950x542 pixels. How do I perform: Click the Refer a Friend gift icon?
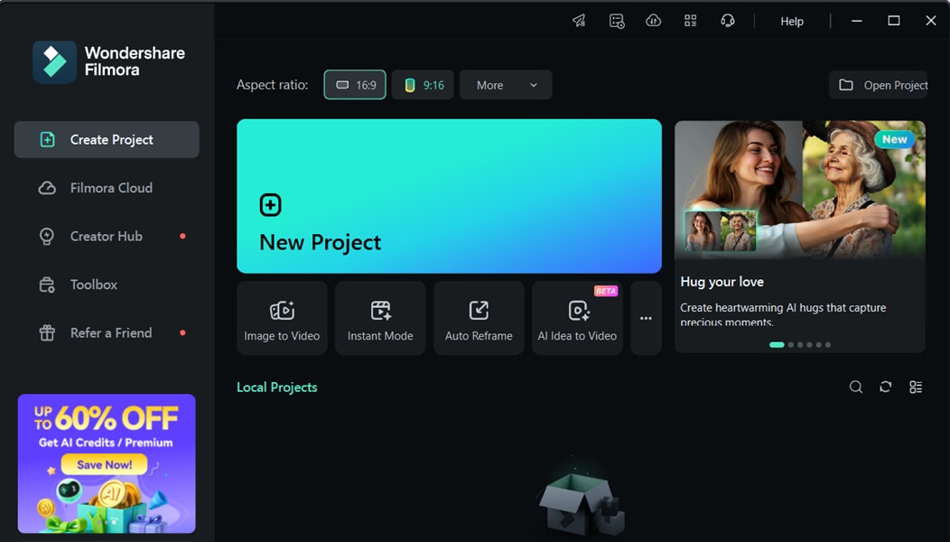[47, 332]
